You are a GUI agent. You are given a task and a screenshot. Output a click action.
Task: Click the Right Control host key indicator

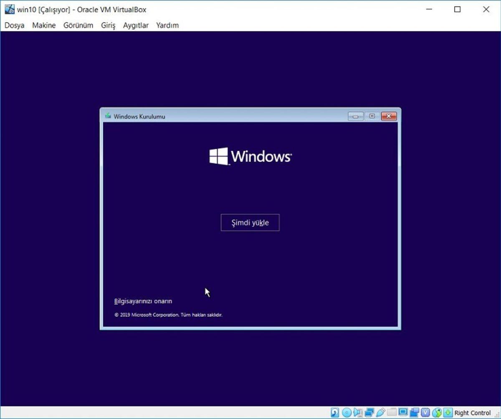pos(471,412)
